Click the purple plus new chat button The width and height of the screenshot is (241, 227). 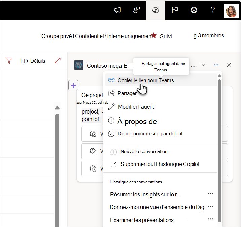pos(73,85)
